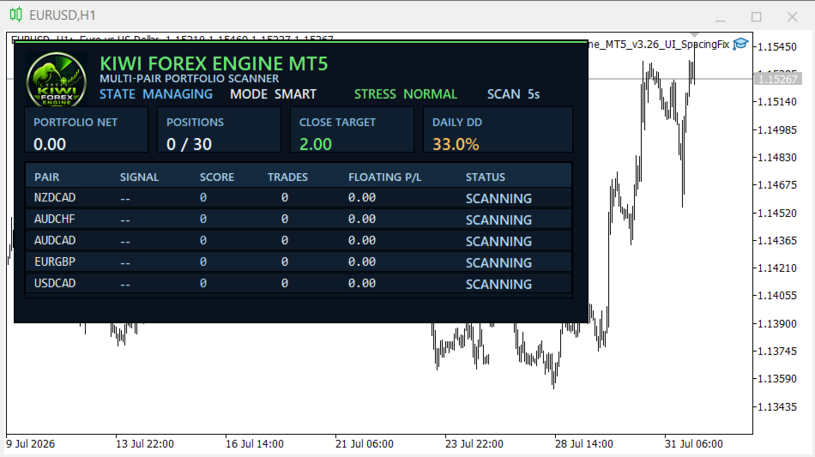Click floating P/L 0.00 in USDCAD row
Viewport: 815px width, 457px height.
coord(362,283)
